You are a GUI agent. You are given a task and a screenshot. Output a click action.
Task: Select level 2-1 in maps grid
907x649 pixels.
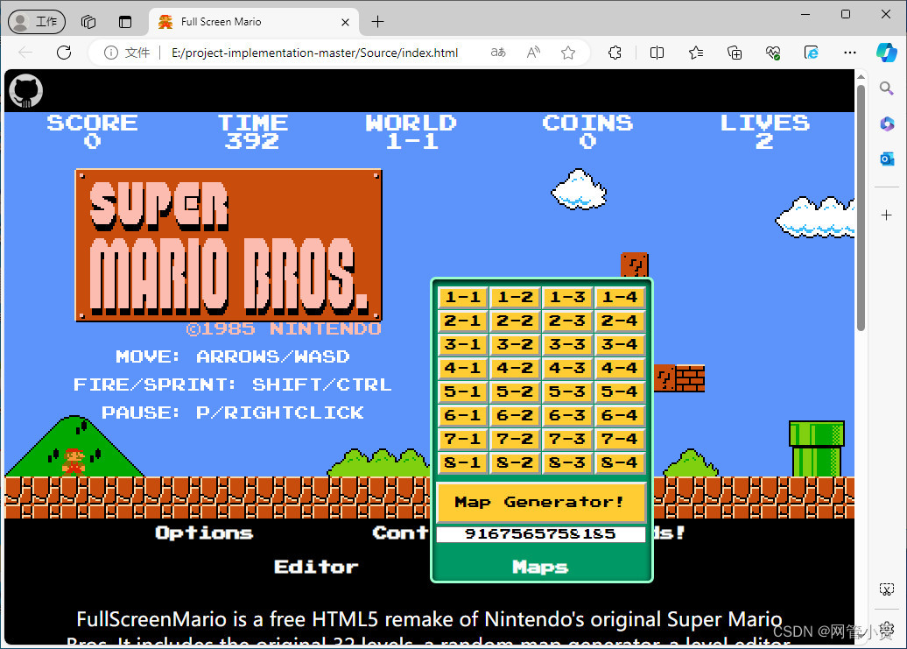coord(463,321)
